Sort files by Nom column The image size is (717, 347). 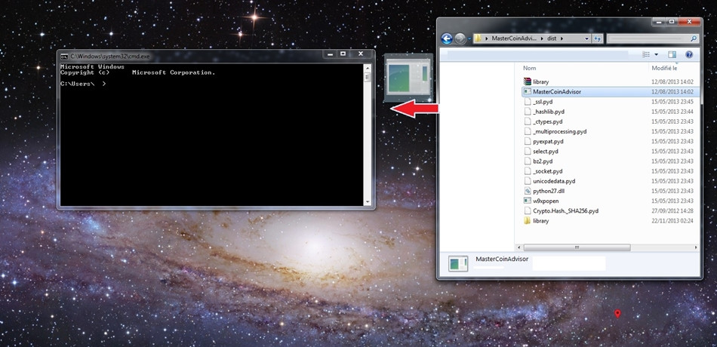(529, 68)
